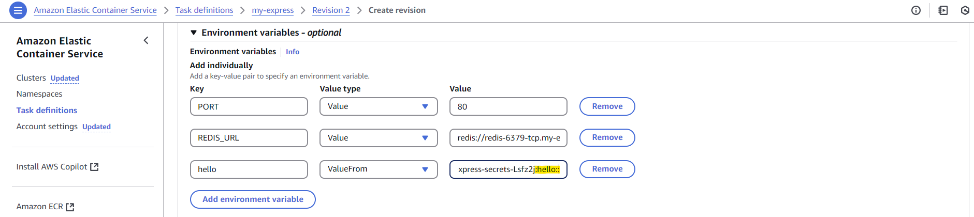Open Account settings in the sidebar
This screenshot has width=974, height=217.
[47, 127]
